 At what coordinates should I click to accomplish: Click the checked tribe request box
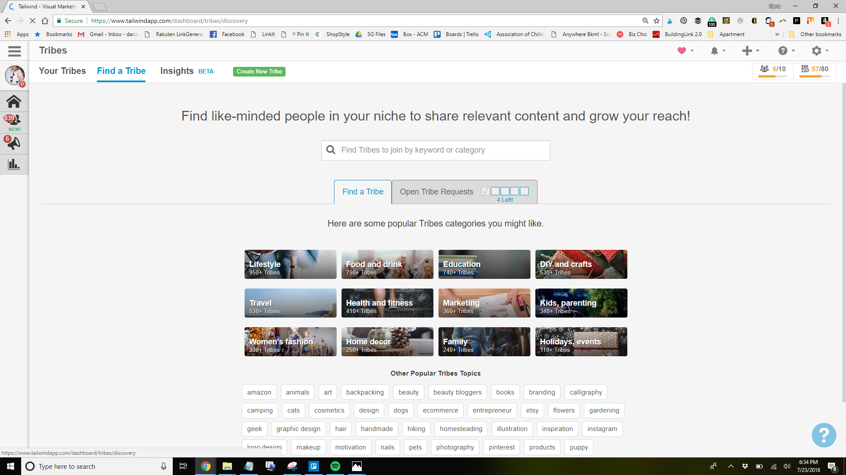(486, 191)
